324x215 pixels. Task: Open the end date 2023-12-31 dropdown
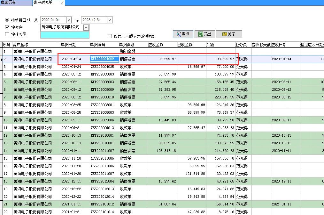[110, 20]
